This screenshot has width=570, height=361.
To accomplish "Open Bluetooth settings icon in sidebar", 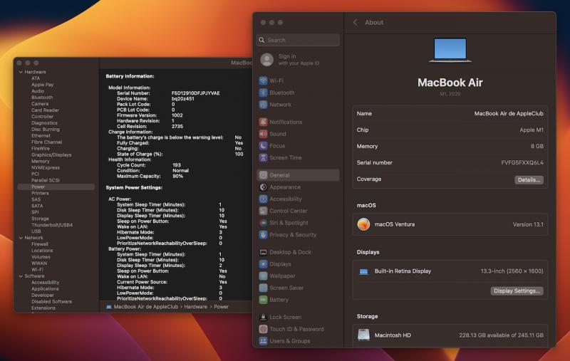I will (x=263, y=93).
